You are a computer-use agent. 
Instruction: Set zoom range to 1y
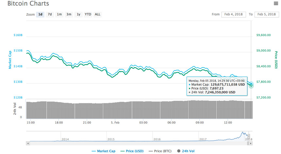point(78,14)
